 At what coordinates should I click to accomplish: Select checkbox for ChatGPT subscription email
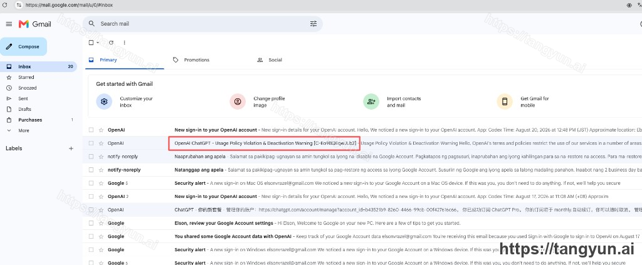91,210
